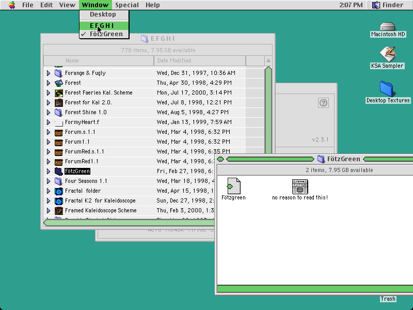Open the Edit menu
This screenshot has height=310, width=413.
pyautogui.click(x=46, y=5)
